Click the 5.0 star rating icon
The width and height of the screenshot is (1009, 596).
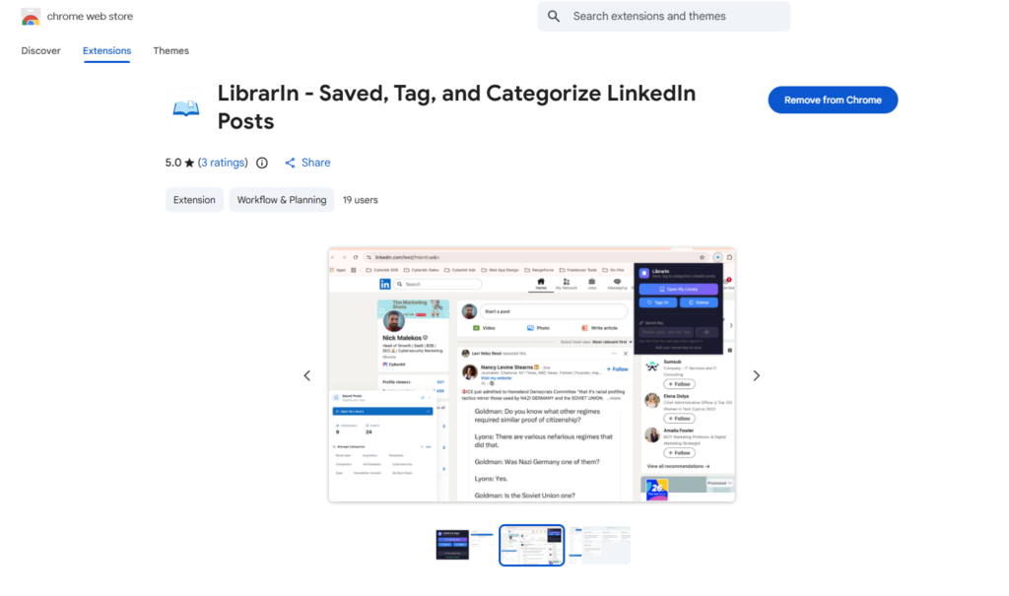tap(189, 163)
